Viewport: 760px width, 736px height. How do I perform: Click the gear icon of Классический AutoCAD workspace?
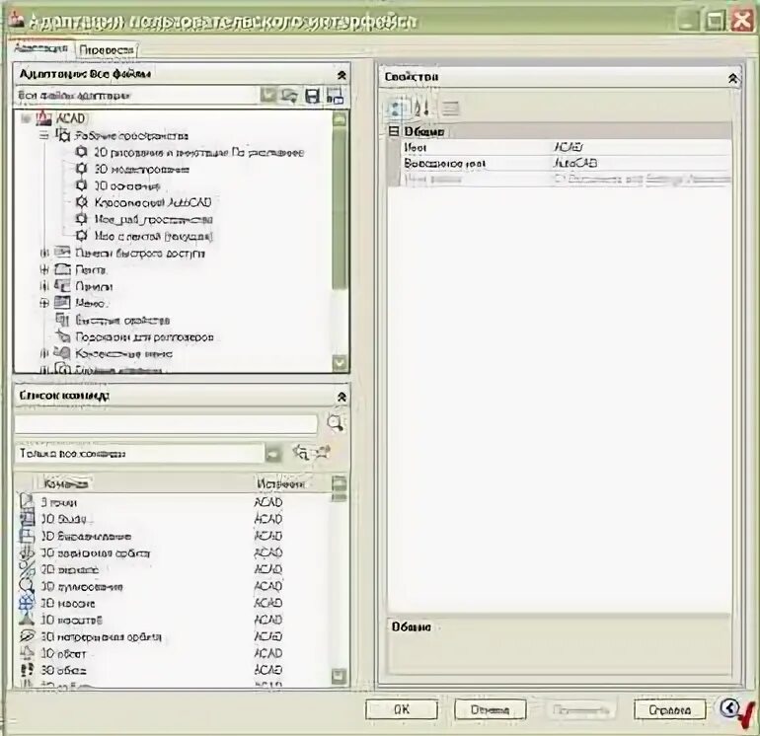point(81,202)
